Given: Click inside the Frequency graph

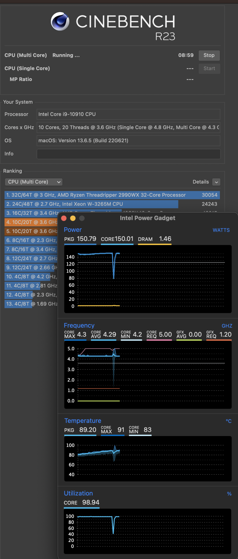Looking at the screenshot, I should (x=148, y=375).
